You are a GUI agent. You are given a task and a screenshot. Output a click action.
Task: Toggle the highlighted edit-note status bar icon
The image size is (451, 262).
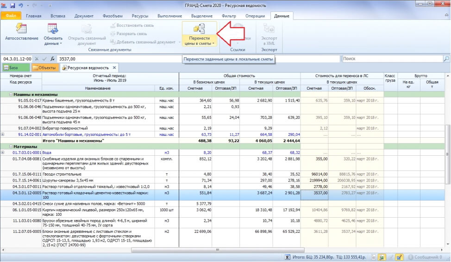coord(399,257)
